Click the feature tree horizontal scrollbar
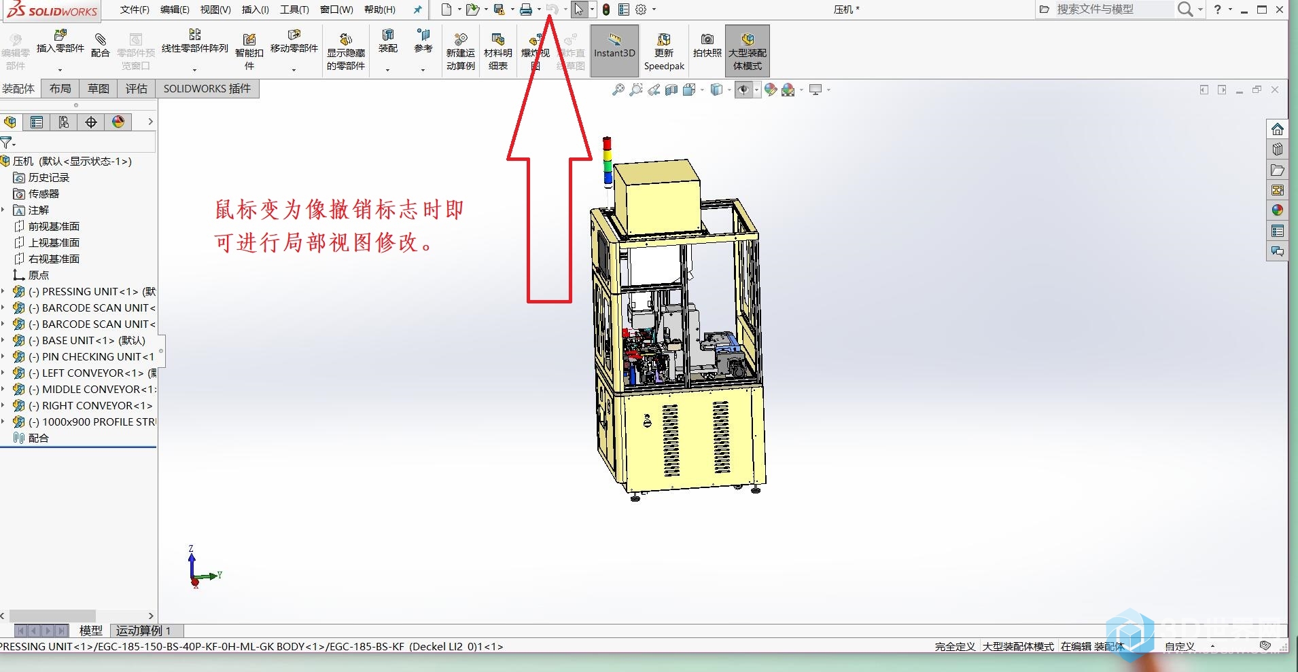This screenshot has width=1298, height=672. 52,616
